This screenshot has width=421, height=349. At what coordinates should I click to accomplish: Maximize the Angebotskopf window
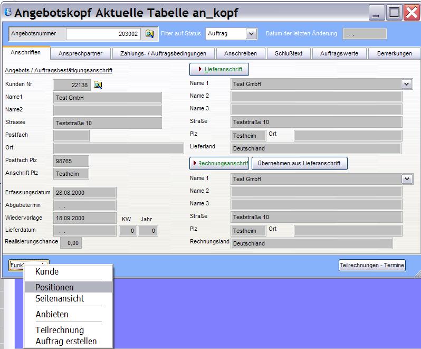point(394,13)
